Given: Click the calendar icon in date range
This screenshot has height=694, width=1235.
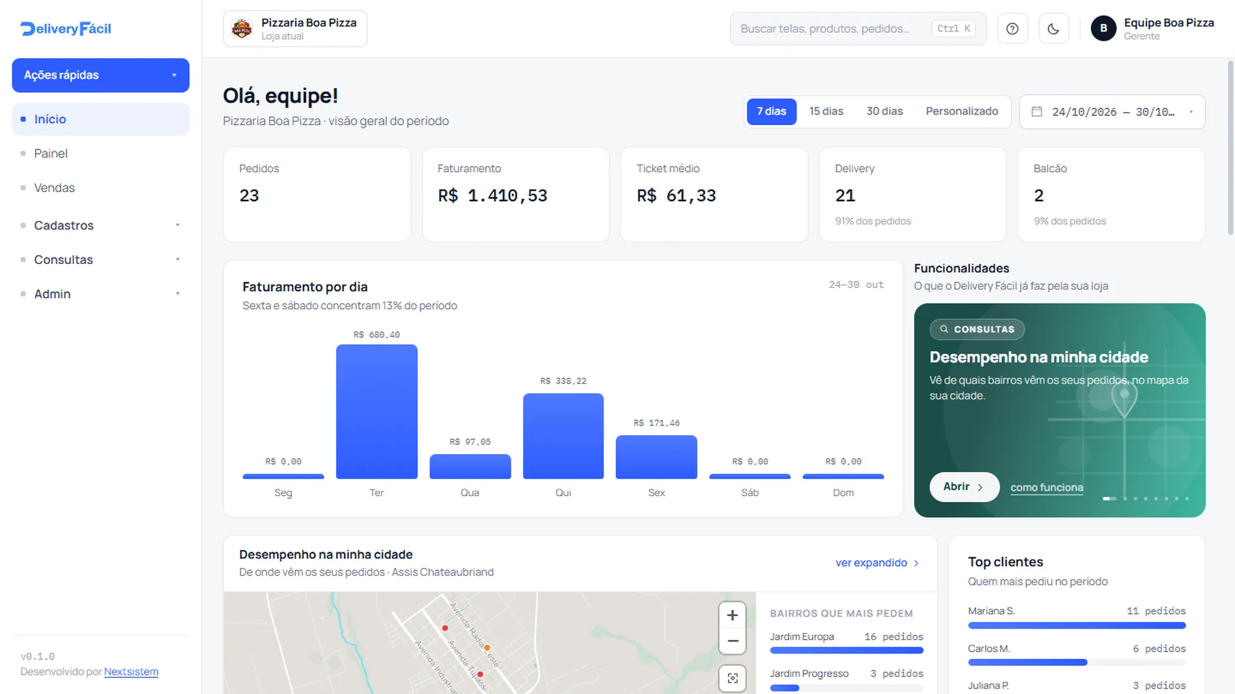Looking at the screenshot, I should pyautogui.click(x=1037, y=112).
